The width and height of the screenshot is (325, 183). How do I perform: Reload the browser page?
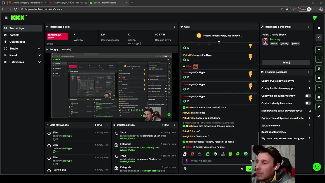15,9
